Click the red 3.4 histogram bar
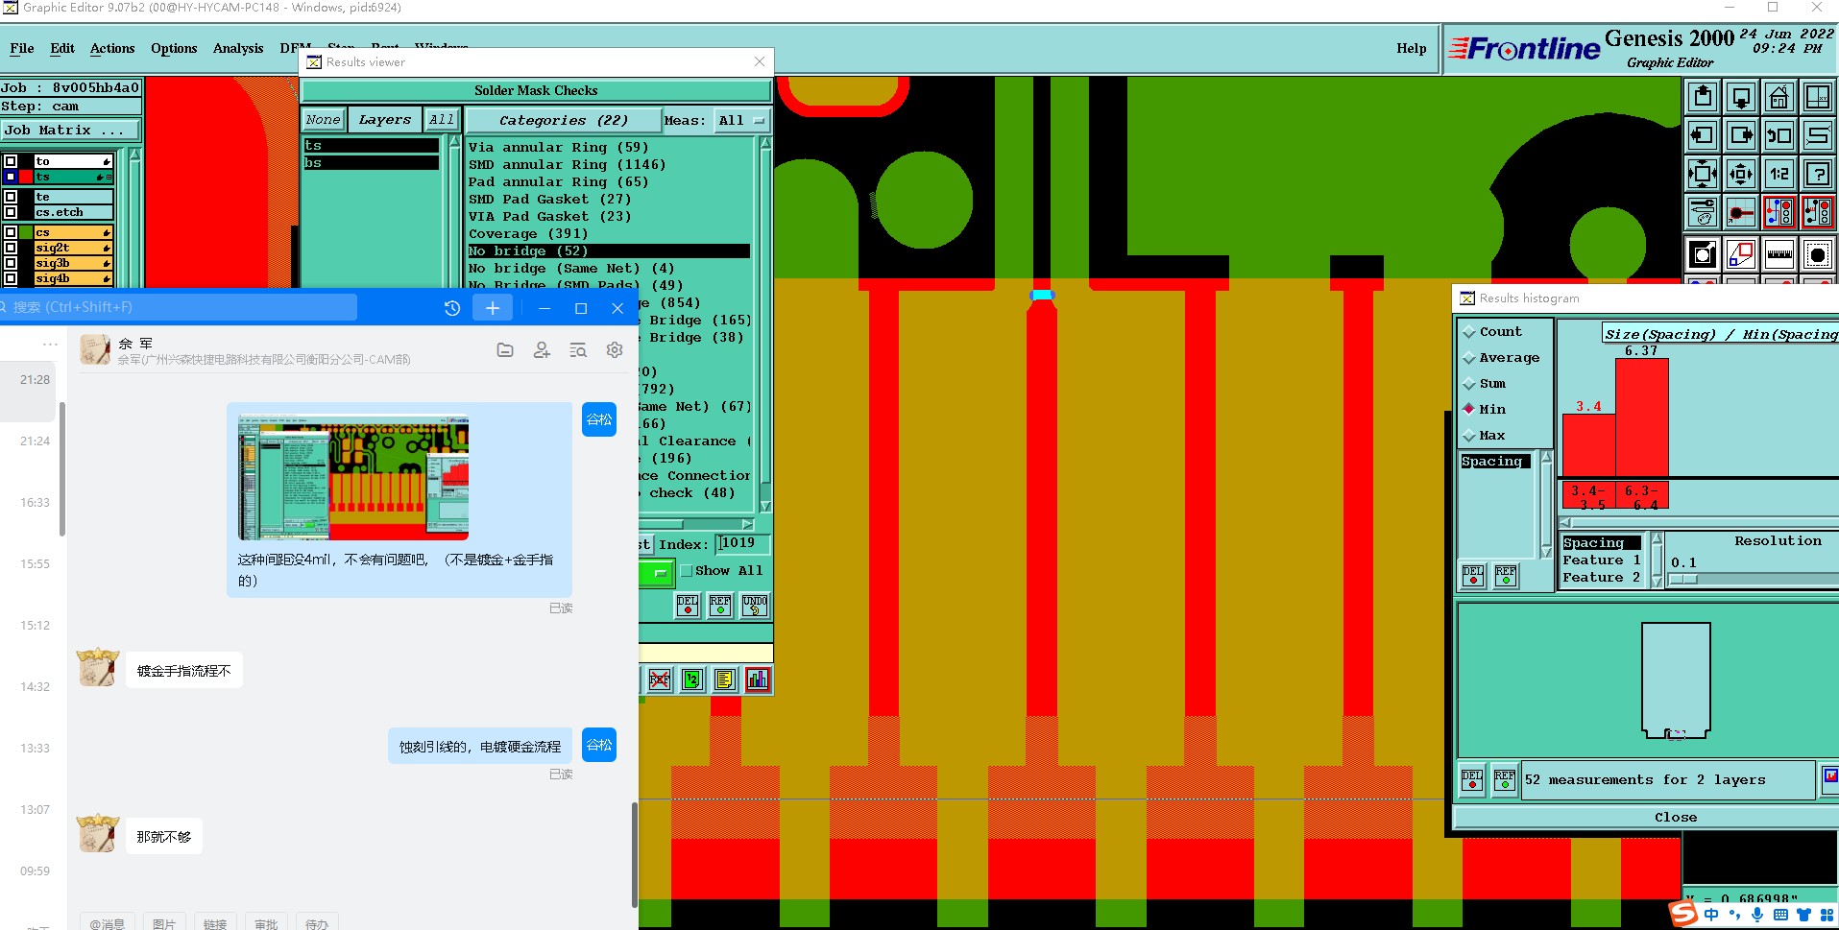Screen dimensions: 1839x930 coord(1589,444)
